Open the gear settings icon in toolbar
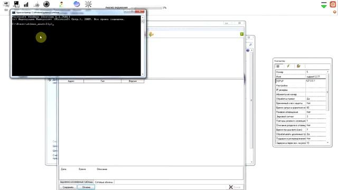 [88, 4]
